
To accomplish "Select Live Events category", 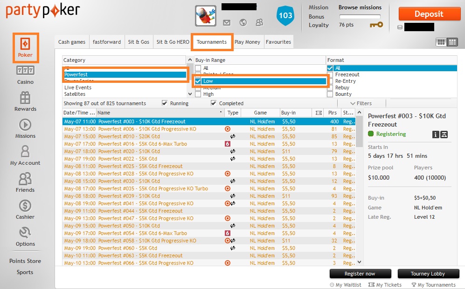I will tap(78, 87).
